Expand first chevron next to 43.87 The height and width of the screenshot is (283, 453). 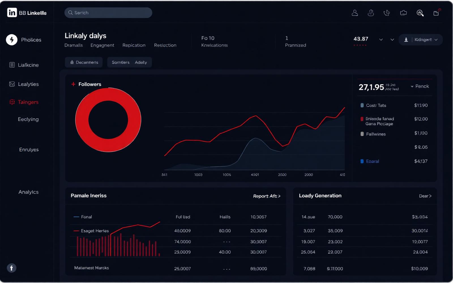(381, 40)
